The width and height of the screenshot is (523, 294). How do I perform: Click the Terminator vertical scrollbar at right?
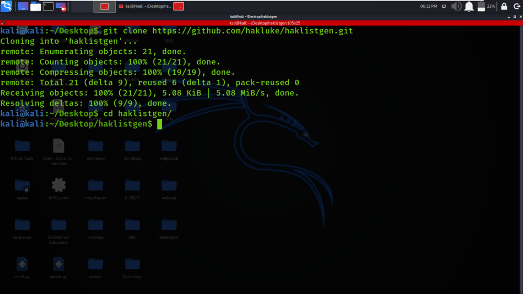[521, 160]
